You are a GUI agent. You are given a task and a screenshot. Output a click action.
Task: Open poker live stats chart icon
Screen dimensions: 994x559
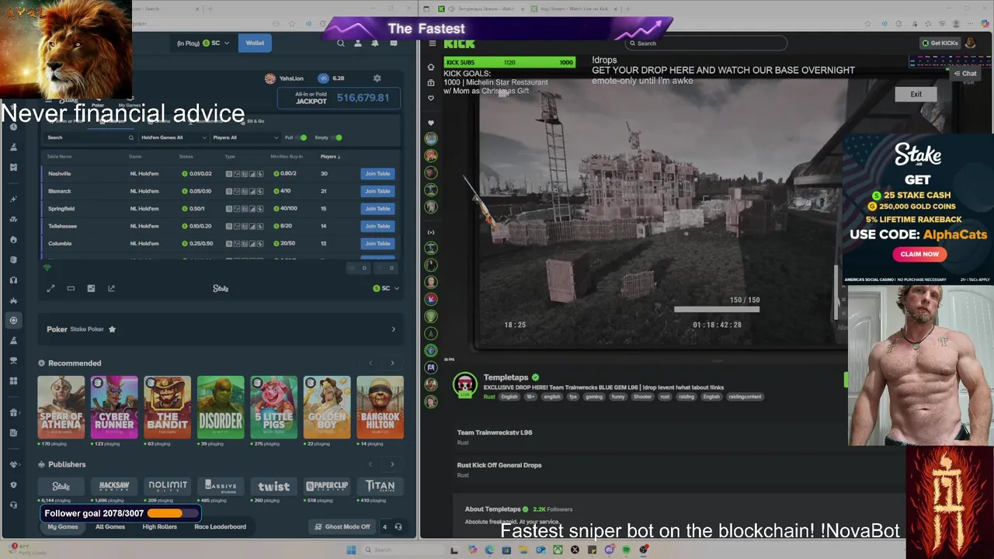click(x=91, y=289)
